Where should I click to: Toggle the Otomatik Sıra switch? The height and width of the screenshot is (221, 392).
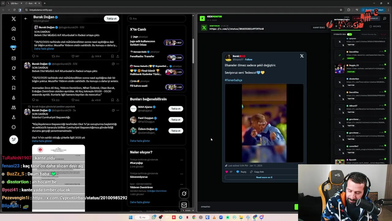(349, 34)
